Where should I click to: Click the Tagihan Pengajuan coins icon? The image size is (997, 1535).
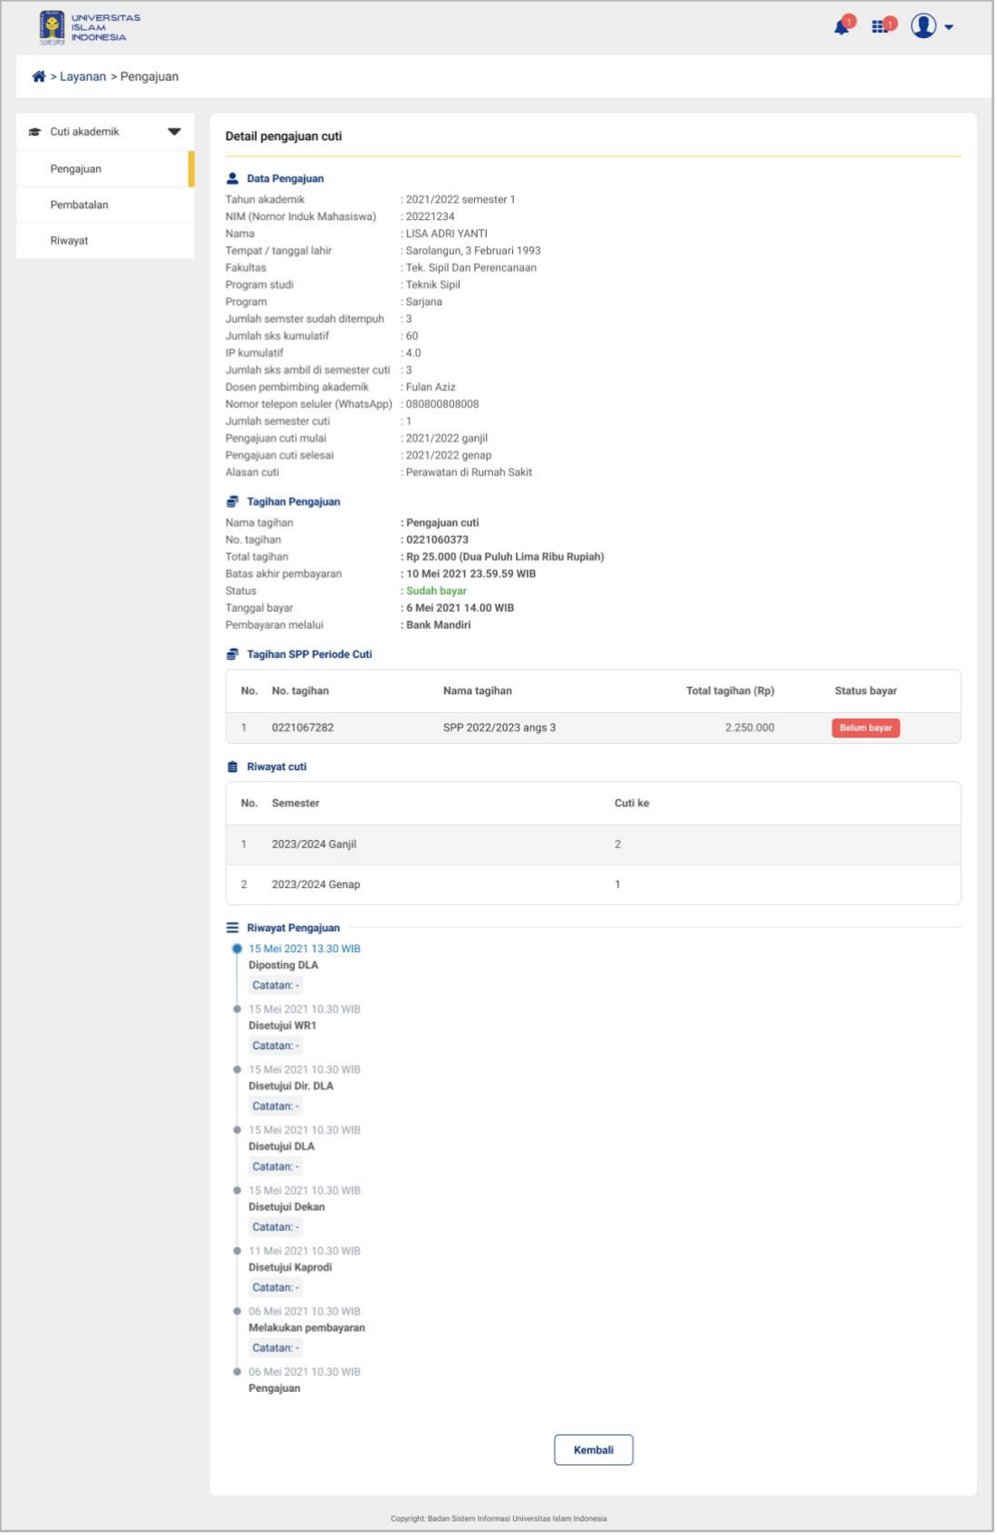pos(233,502)
